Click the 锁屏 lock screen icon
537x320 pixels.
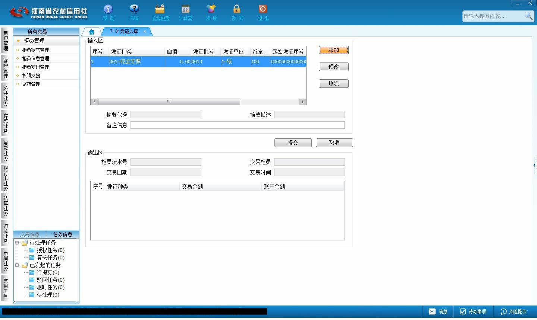[237, 12]
